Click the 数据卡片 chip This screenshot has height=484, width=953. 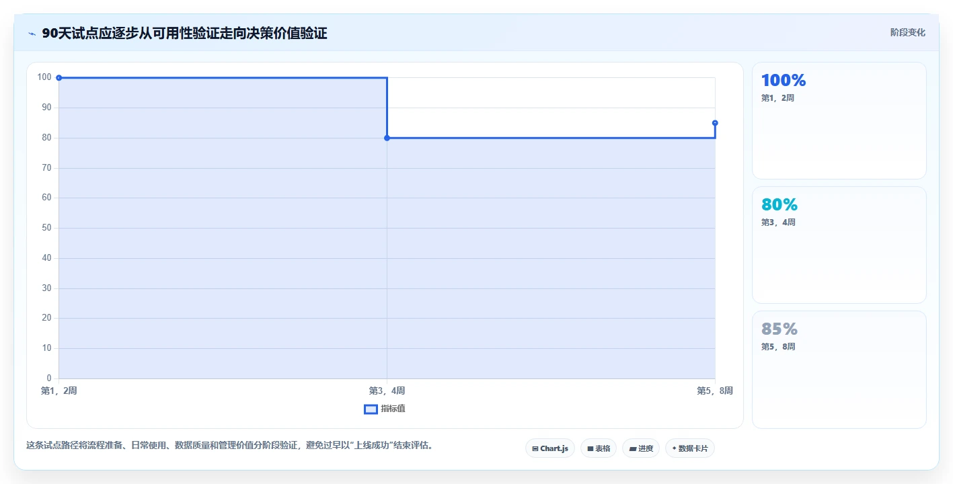(x=690, y=448)
